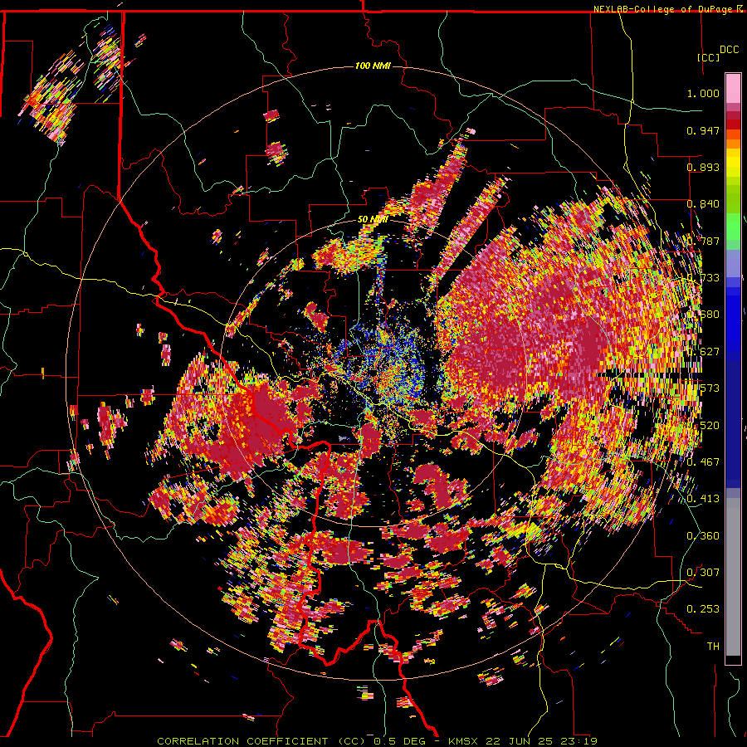
Task: Click the gray lower color bar segment
Action: (733, 577)
